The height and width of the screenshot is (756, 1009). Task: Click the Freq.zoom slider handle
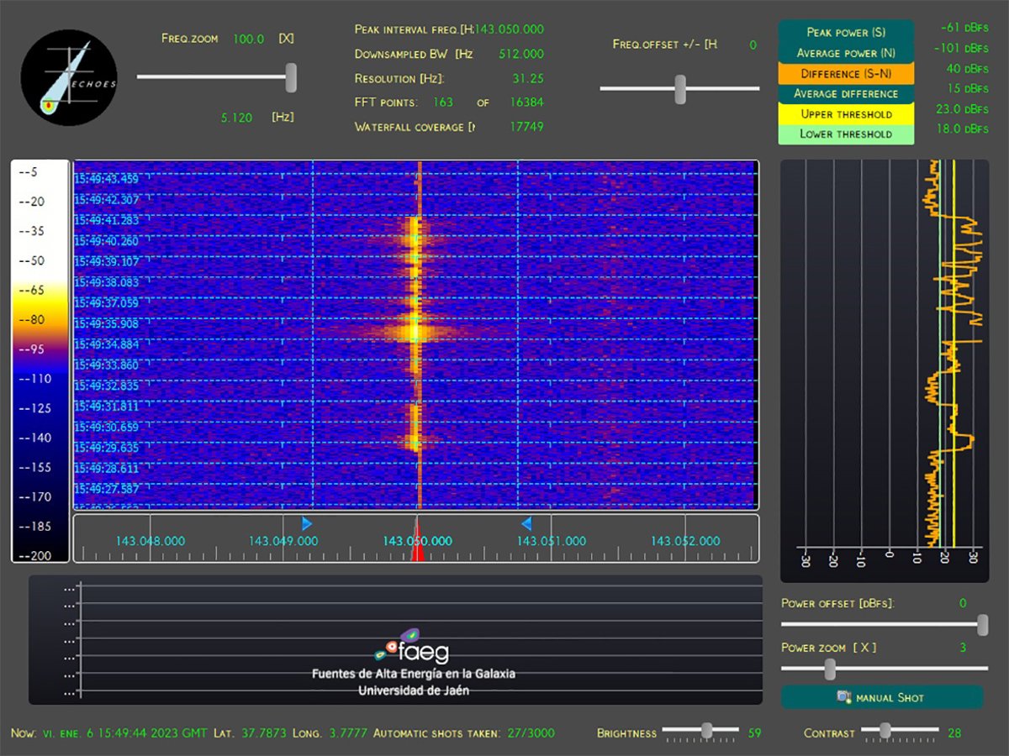tap(291, 77)
